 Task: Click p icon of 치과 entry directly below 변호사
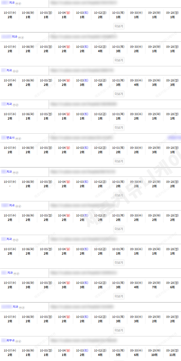click(x=17, y=172)
